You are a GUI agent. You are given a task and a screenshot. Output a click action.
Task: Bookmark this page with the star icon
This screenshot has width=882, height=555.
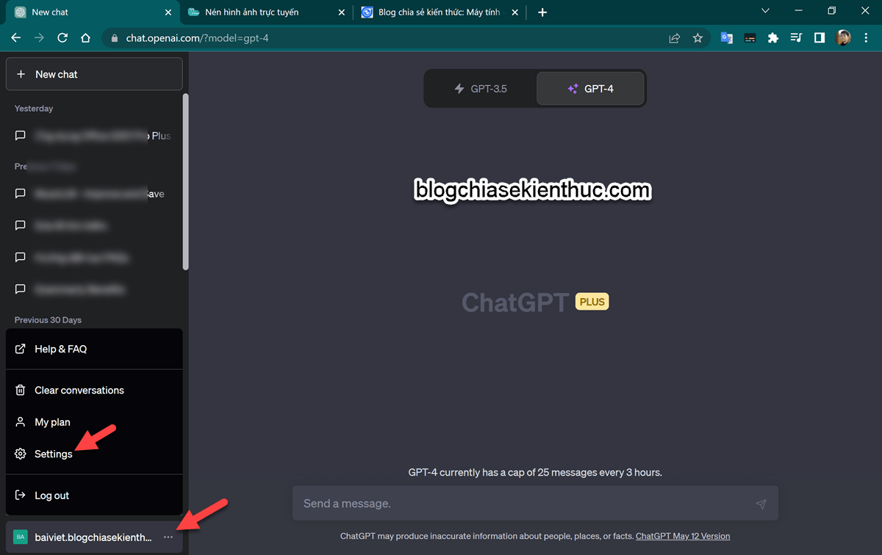click(x=698, y=38)
